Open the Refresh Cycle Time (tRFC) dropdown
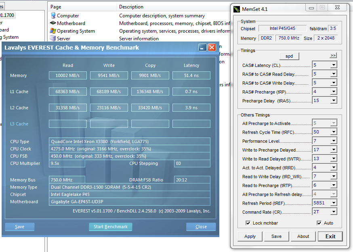 click(334, 132)
